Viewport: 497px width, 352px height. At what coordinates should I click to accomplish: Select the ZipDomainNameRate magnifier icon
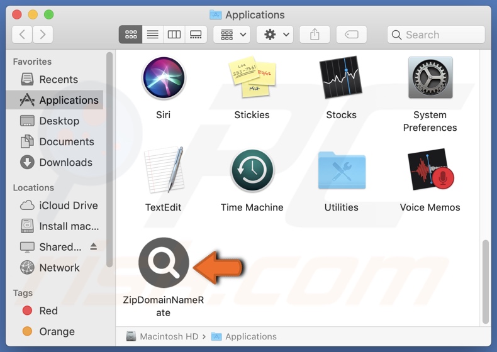click(x=164, y=263)
